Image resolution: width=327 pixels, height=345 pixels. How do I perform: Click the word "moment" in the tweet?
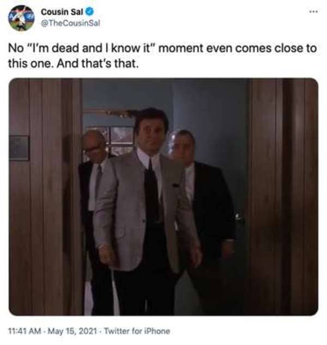coord(180,48)
